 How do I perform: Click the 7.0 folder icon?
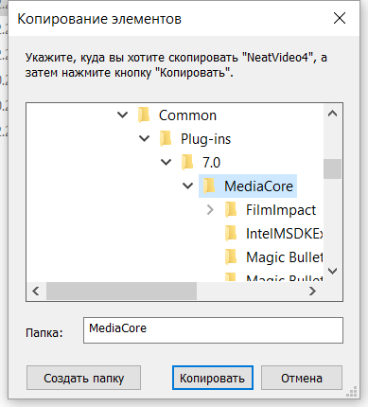[187, 163]
